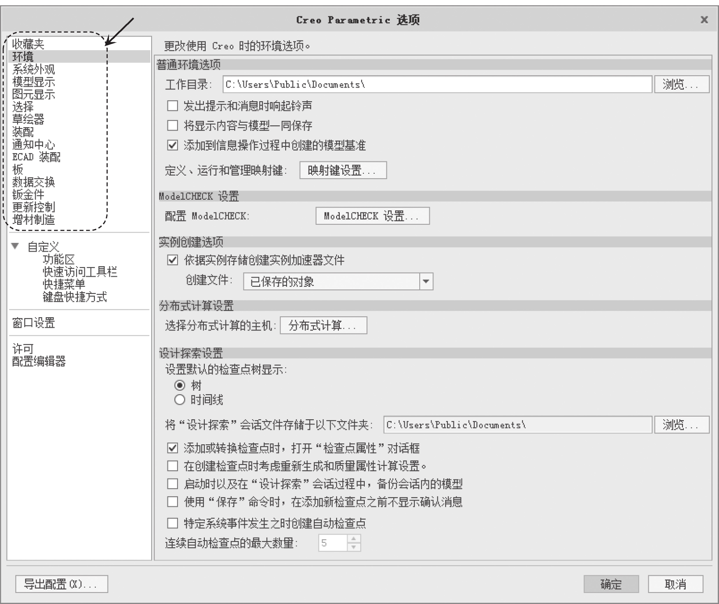Open 选择 settings category
719x604 pixels.
coord(23,107)
